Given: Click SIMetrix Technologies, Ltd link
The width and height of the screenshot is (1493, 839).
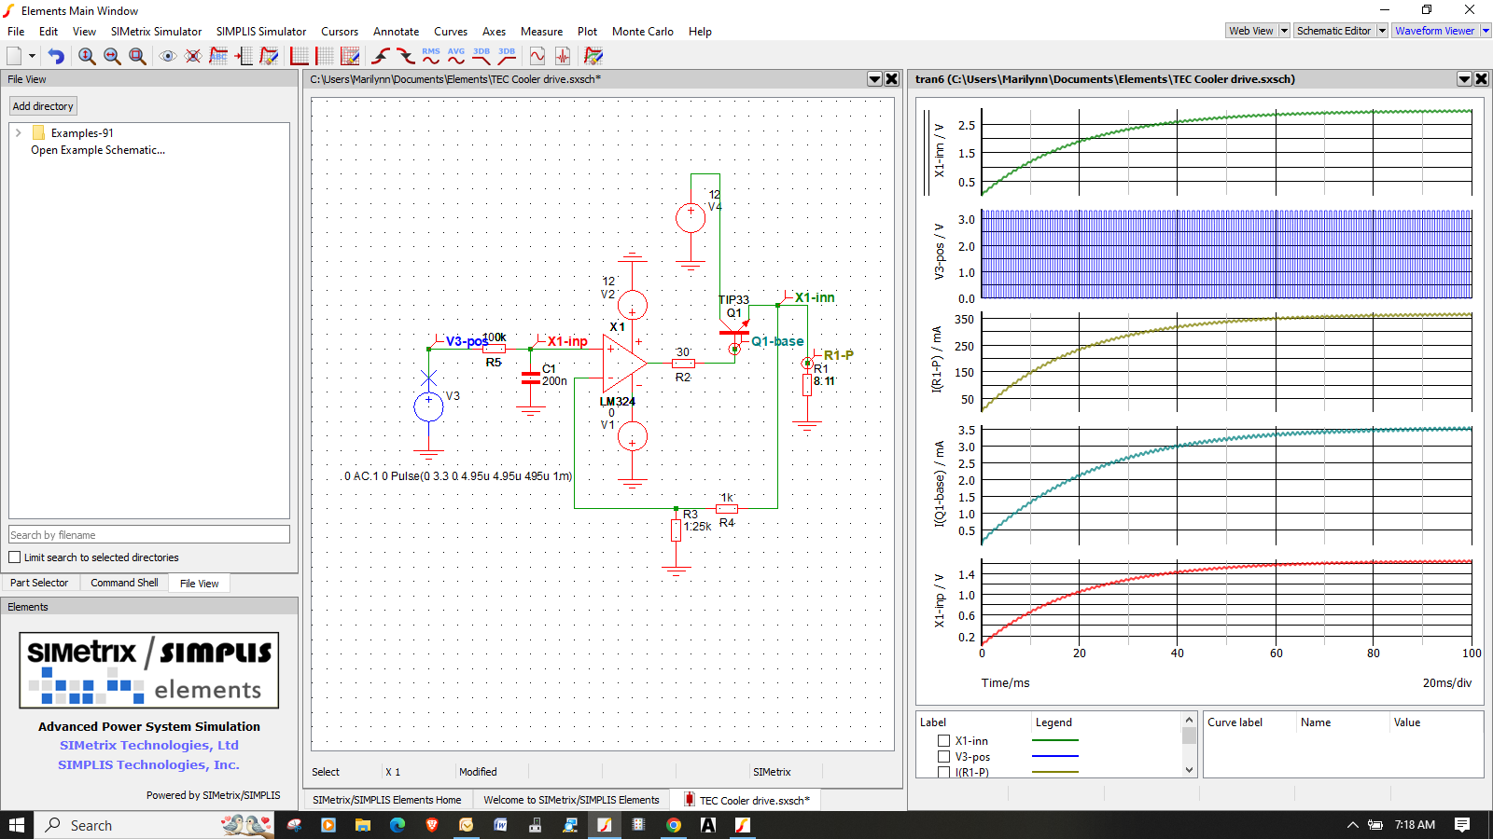Looking at the screenshot, I should pyautogui.click(x=149, y=745).
